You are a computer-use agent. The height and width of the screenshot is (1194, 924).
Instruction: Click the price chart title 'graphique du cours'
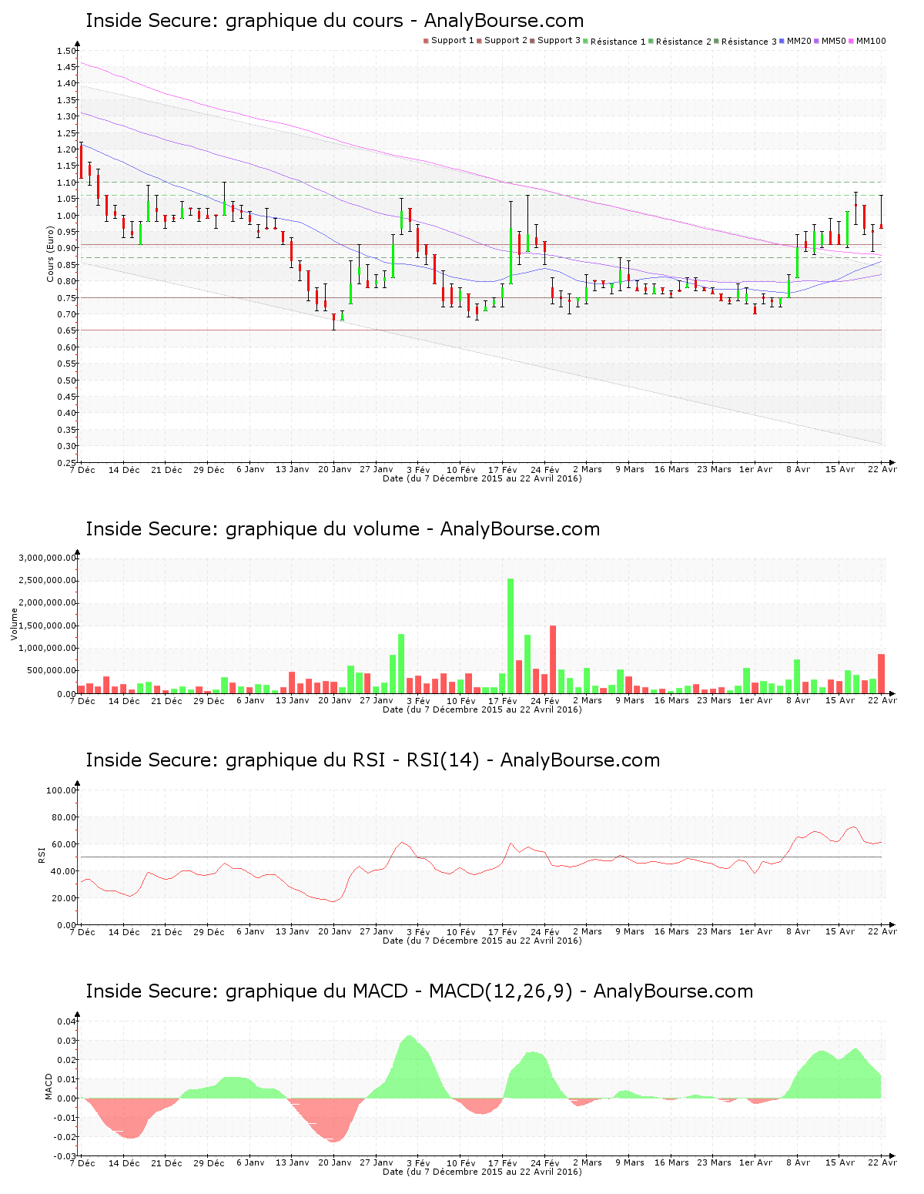click(334, 21)
